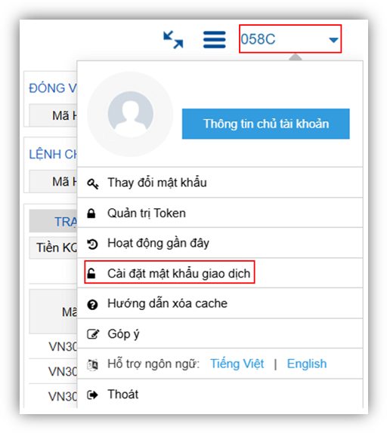Screen dimensions: 387x433
Task: Click the key icon for password change
Action: pyautogui.click(x=92, y=183)
